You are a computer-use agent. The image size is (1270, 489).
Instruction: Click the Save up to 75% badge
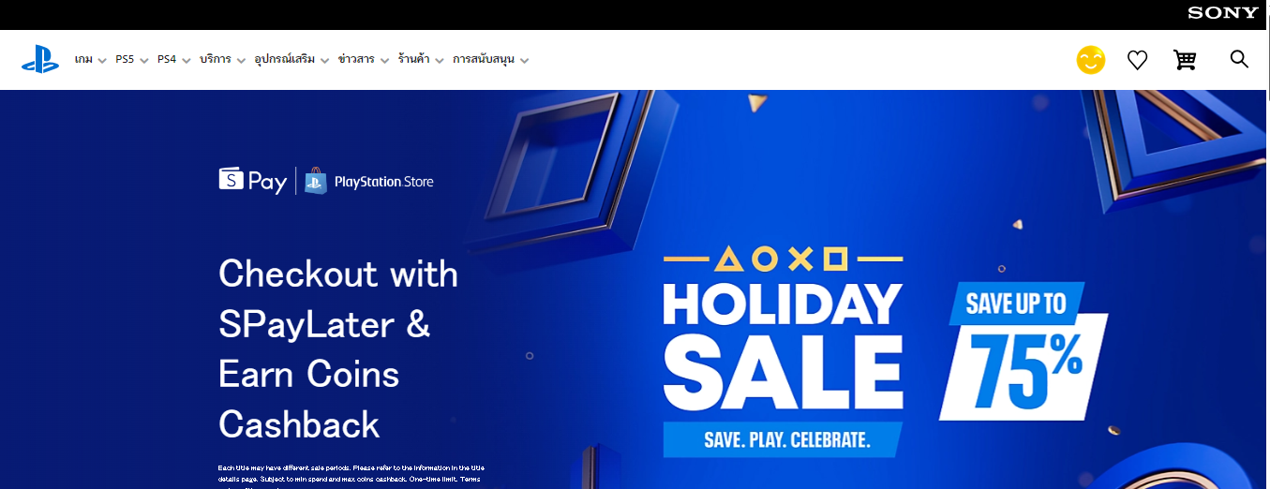(1023, 350)
